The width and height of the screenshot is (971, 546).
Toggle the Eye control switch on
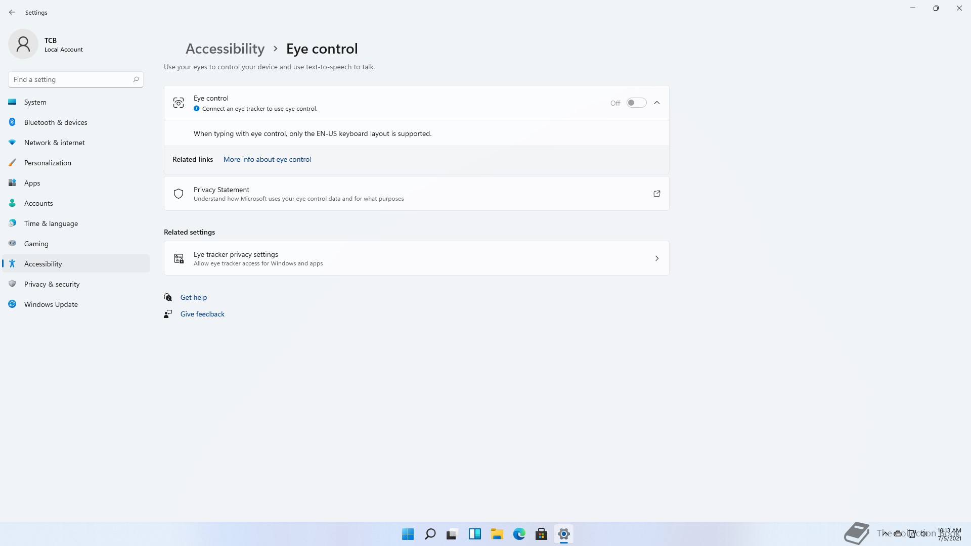(x=636, y=103)
